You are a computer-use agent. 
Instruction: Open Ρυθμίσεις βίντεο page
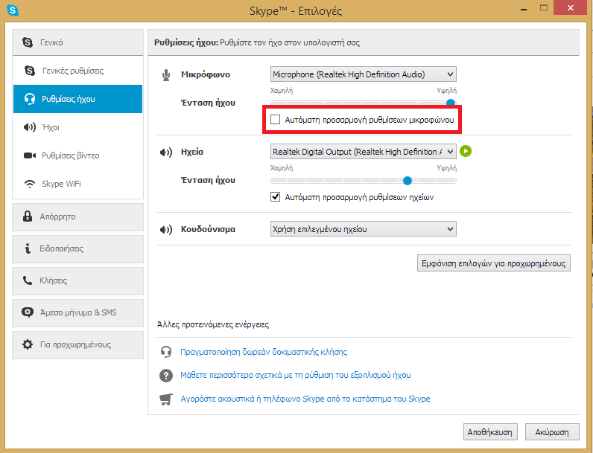[78, 155]
